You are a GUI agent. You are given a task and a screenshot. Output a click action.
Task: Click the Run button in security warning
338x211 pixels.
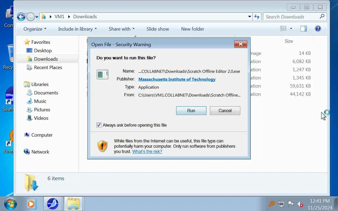(x=191, y=111)
